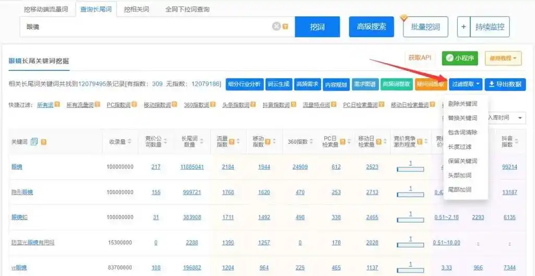Open the help icon next to PC指数词 filter
The height and width of the screenshot is (276, 535).
coord(134,104)
